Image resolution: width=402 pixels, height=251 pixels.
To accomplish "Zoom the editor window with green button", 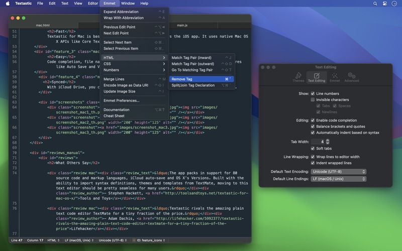I will 24,18.
